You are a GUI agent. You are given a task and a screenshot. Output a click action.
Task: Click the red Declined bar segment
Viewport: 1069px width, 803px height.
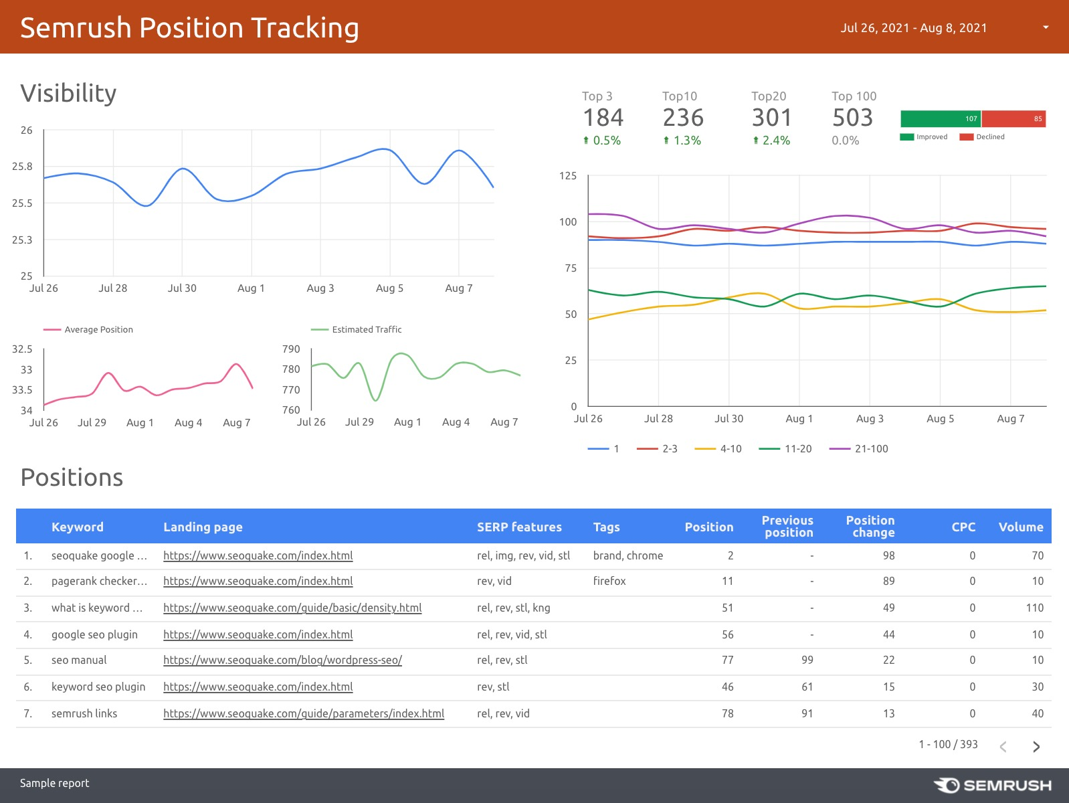tap(1013, 118)
